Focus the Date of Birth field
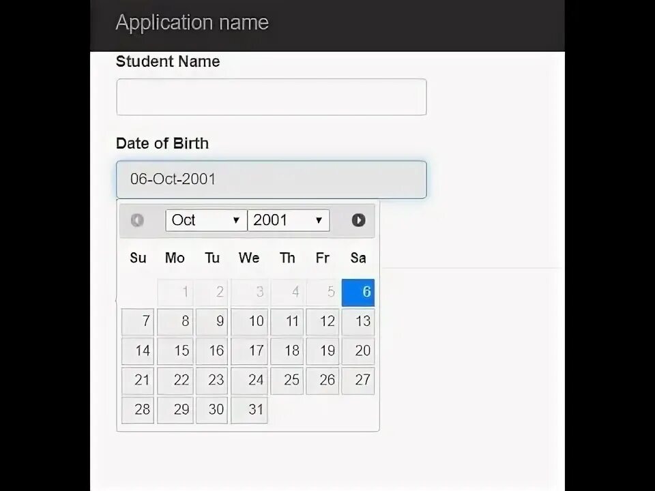The image size is (655, 491). click(272, 179)
